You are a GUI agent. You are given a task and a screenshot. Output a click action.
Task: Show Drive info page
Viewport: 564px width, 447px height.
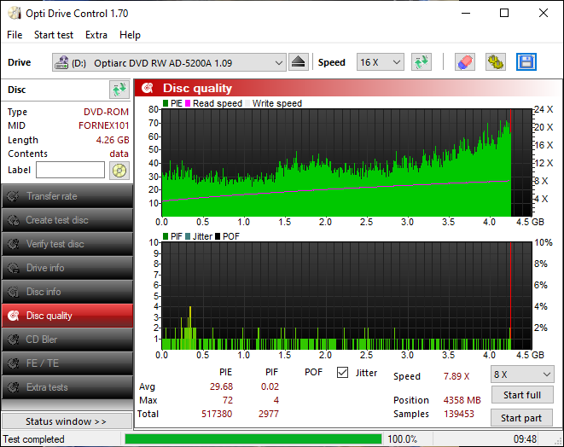pos(67,268)
